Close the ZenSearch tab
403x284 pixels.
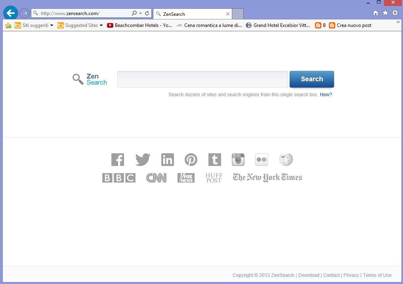228,14
